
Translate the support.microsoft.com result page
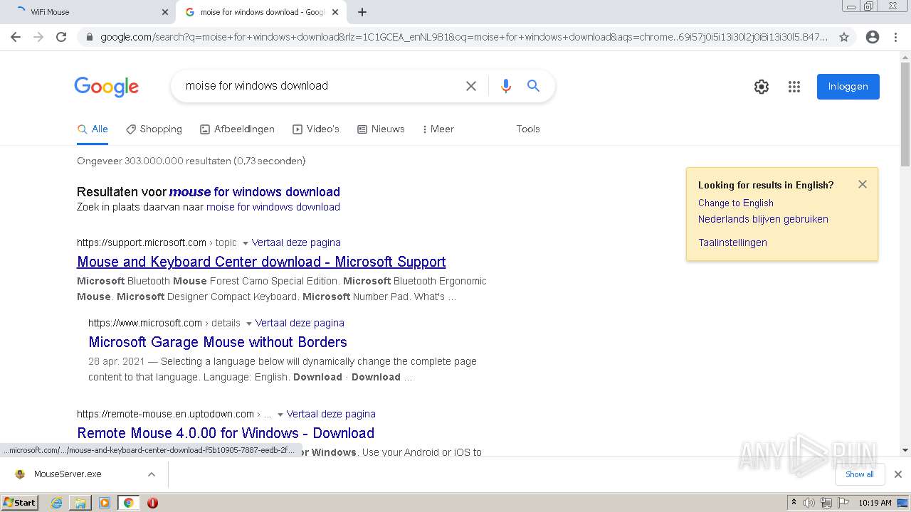[296, 242]
